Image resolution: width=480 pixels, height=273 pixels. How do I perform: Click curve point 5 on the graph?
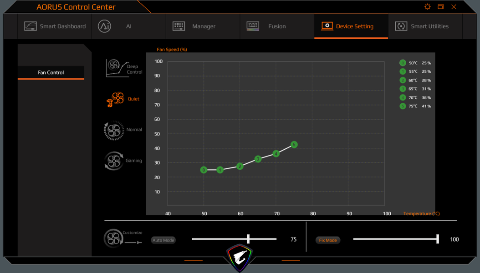[x=294, y=145]
